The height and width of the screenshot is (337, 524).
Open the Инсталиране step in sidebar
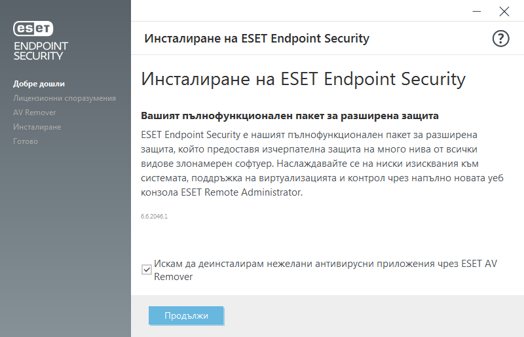(37, 127)
